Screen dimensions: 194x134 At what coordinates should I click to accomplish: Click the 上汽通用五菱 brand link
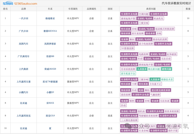pos(24,82)
